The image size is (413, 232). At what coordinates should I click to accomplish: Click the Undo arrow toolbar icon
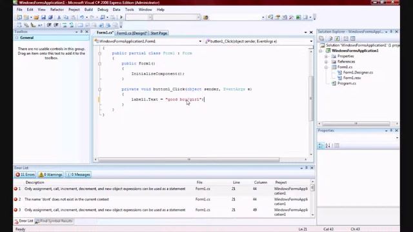point(82,17)
